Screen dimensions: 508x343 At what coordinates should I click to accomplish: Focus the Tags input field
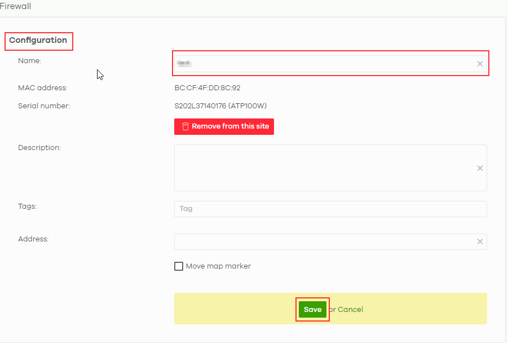click(x=330, y=209)
